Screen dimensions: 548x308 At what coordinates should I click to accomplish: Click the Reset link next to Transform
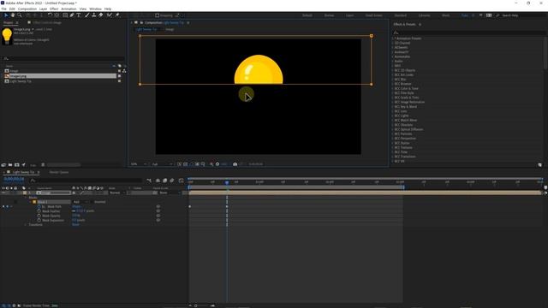coord(75,225)
